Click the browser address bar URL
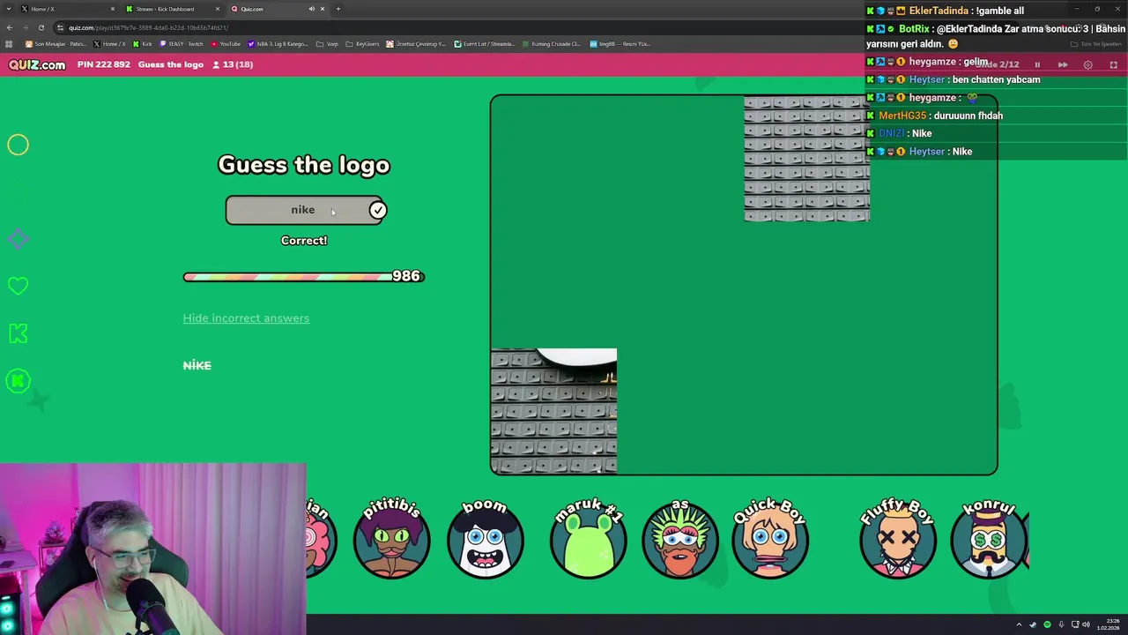Image resolution: width=1128 pixels, height=635 pixels. pyautogui.click(x=149, y=27)
